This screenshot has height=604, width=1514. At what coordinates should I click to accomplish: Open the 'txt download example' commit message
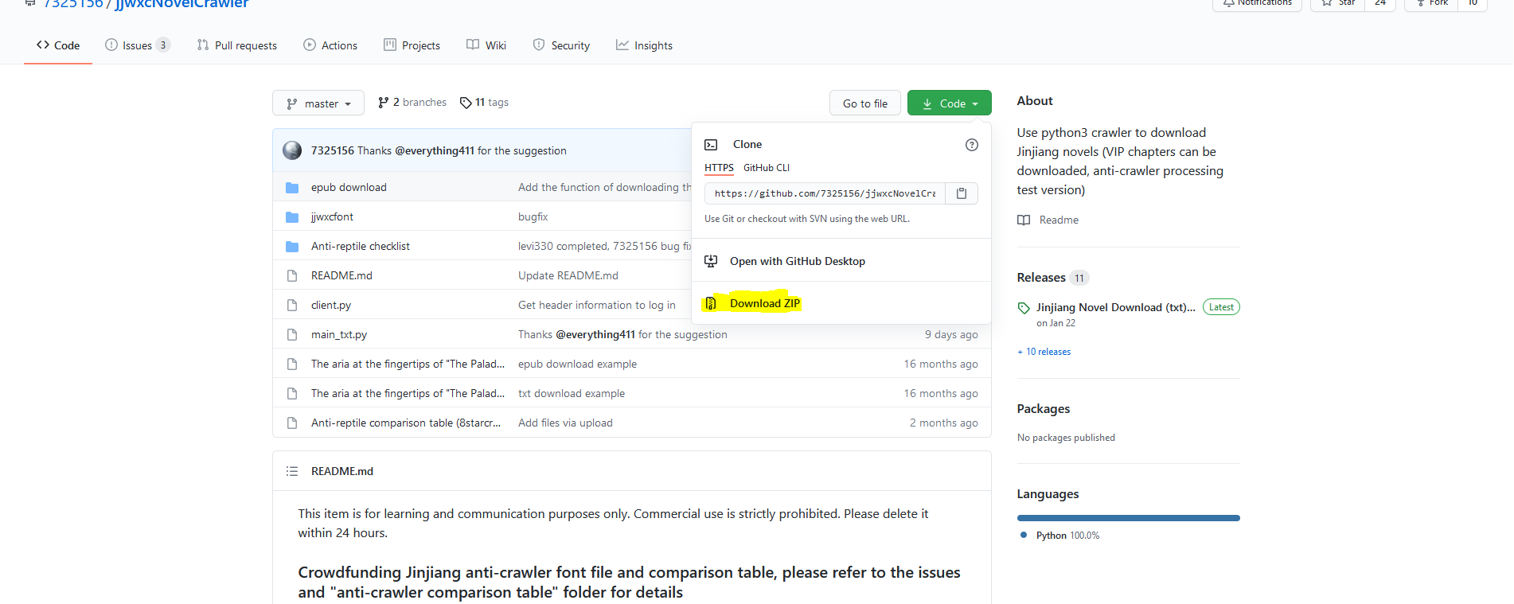pyautogui.click(x=572, y=394)
